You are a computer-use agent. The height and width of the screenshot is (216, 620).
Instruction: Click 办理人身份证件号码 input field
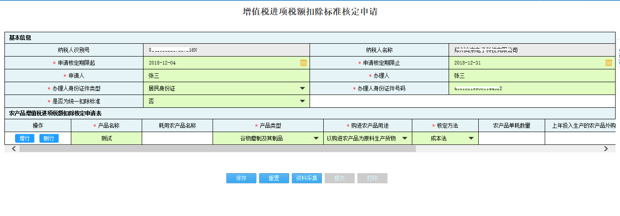[x=531, y=88]
